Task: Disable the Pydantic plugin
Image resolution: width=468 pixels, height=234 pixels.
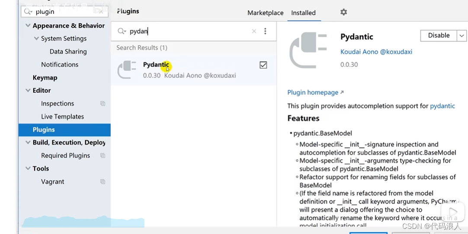Action: [439, 36]
